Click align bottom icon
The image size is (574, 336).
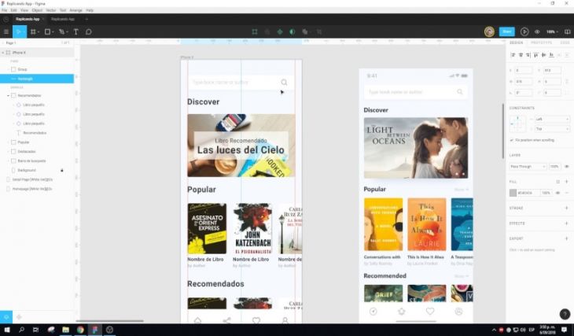pyautogui.click(x=551, y=55)
